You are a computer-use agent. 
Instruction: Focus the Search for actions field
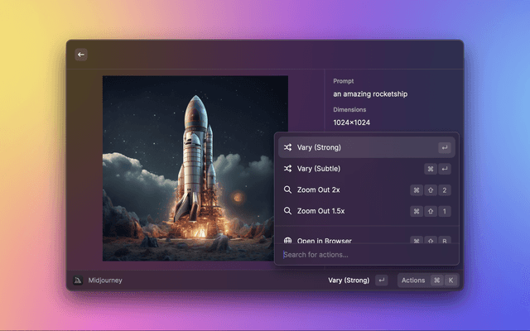(364, 255)
